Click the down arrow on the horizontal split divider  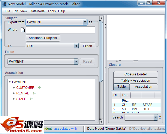[120, 61]
